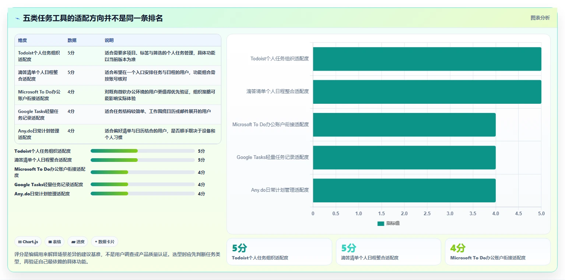Click the 滴答清单 progress bar
Viewport: 565px width, 280px height.
click(143, 160)
